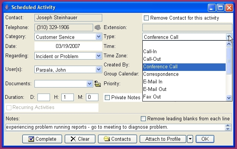Click the Clear button
Image resolution: width=237 pixels, height=149 pixels.
(80, 139)
